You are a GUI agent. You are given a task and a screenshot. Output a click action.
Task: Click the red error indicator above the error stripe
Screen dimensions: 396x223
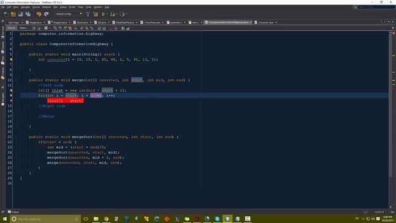point(394,33)
